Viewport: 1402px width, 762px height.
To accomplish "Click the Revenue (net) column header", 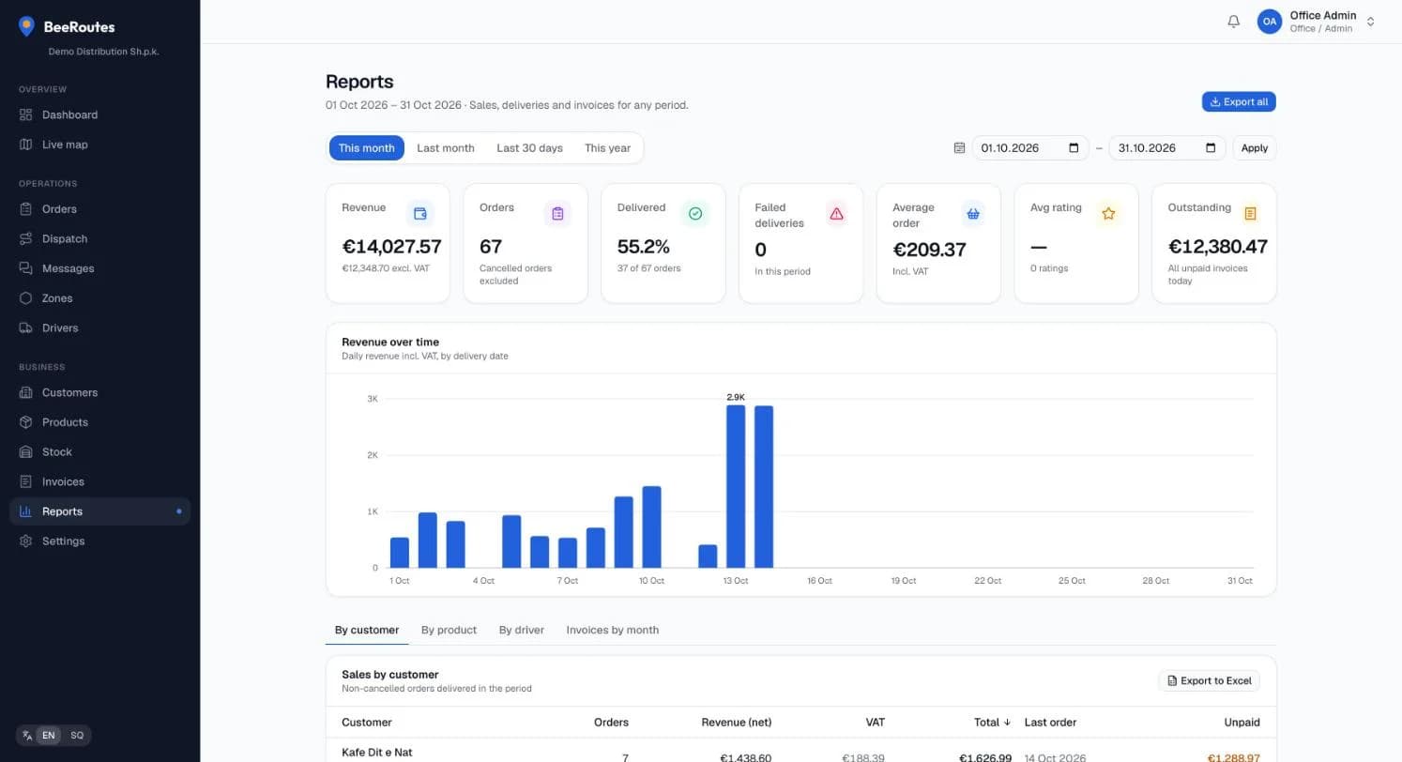I will click(737, 723).
